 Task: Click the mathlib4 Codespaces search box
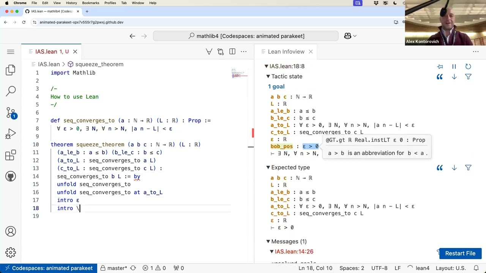(x=246, y=36)
